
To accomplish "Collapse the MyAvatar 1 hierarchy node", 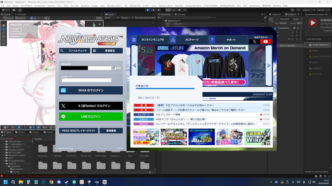I will click(163, 21).
